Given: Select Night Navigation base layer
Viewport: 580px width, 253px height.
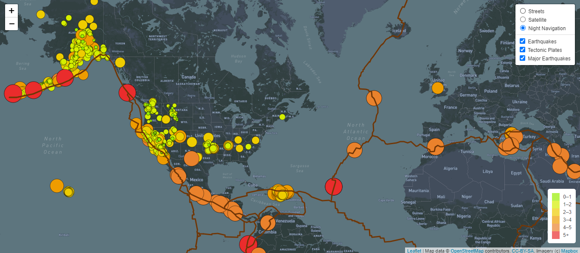Looking at the screenshot, I should coord(523,28).
